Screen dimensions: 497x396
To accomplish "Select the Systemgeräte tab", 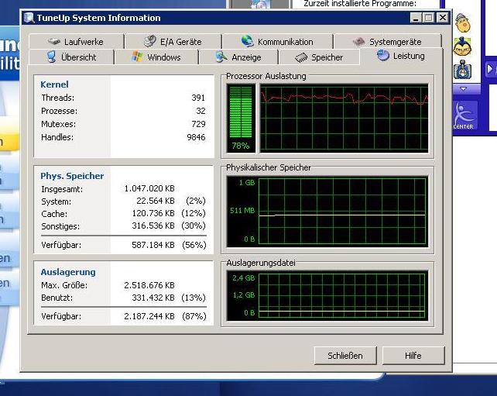I will click(x=387, y=42).
